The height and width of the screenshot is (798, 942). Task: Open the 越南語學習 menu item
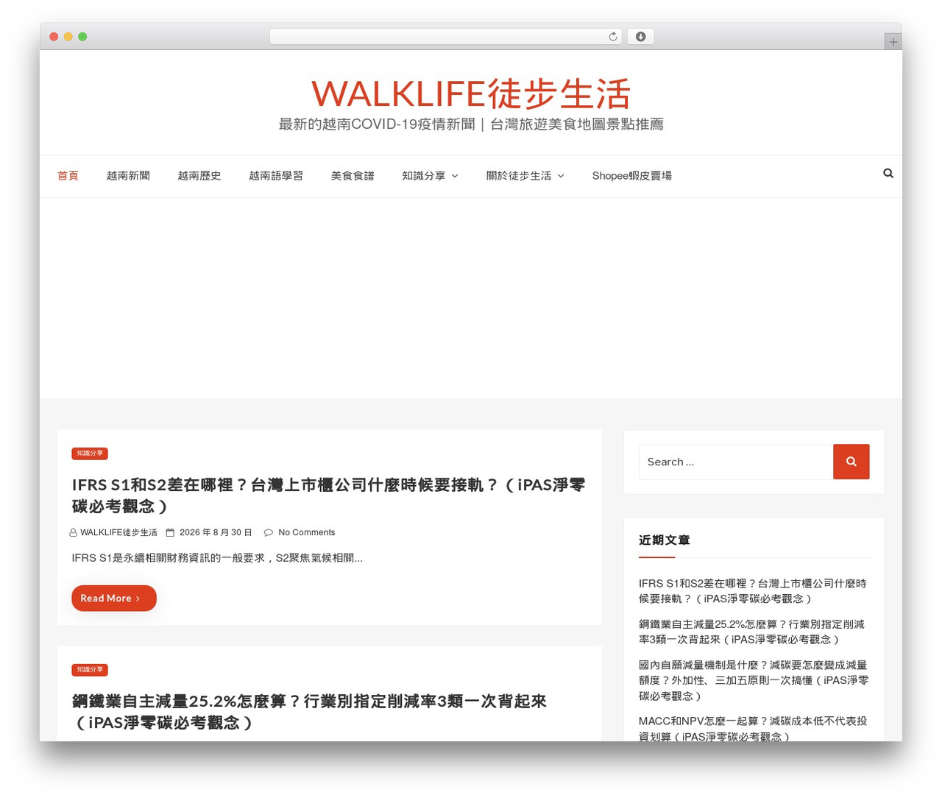(x=276, y=176)
